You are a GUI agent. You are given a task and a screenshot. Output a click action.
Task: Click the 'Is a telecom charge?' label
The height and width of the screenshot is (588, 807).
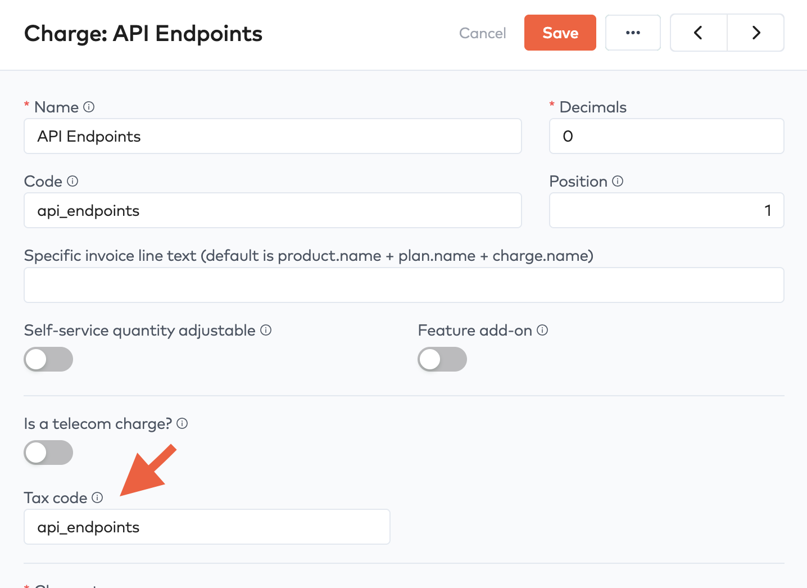[98, 424]
